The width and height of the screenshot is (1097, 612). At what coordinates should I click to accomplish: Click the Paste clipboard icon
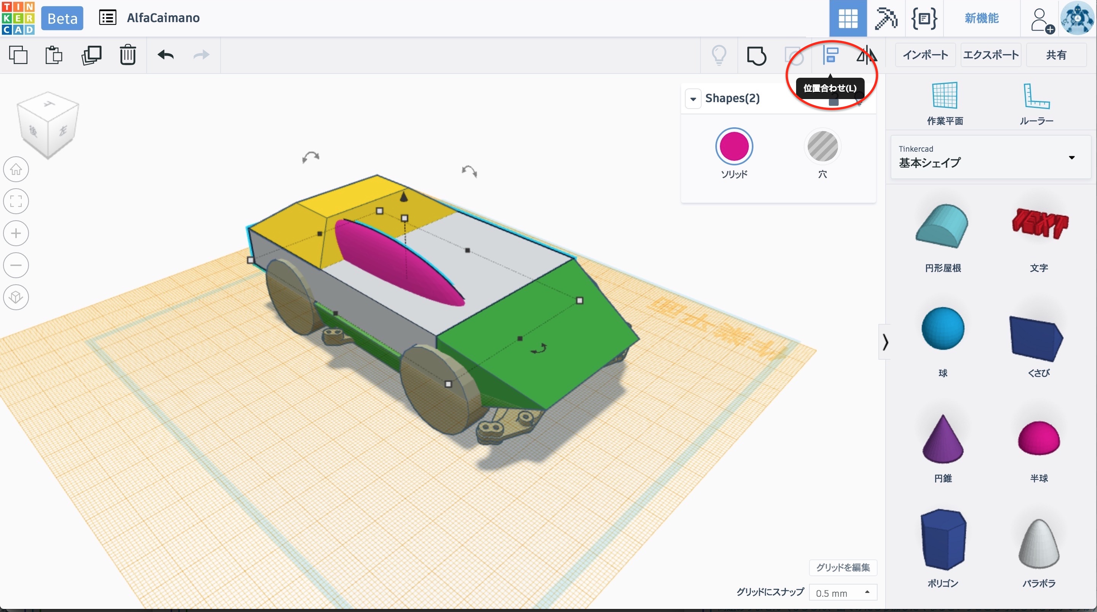click(x=54, y=55)
